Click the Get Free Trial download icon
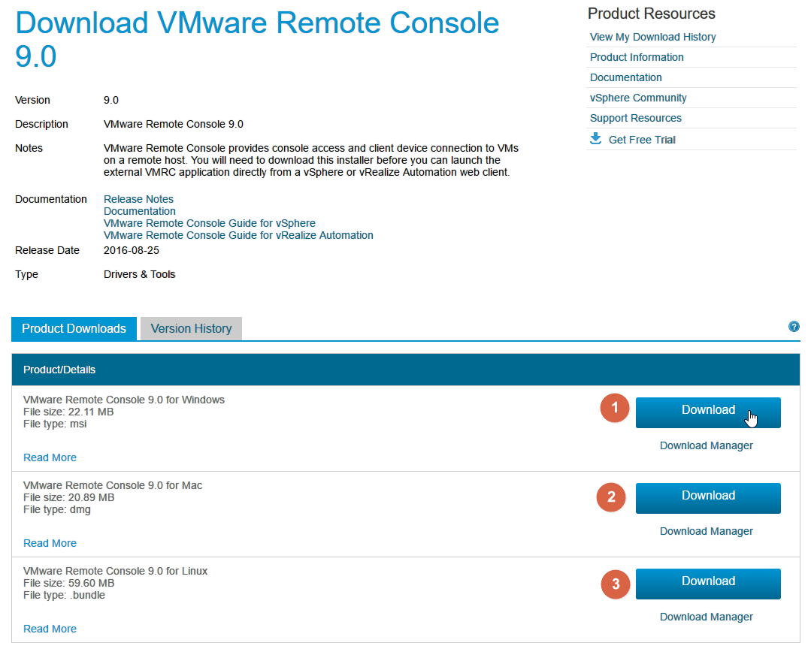Image resolution: width=811 pixels, height=652 pixels. click(596, 138)
